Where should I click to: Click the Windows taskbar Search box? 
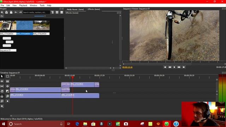tap(36, 124)
